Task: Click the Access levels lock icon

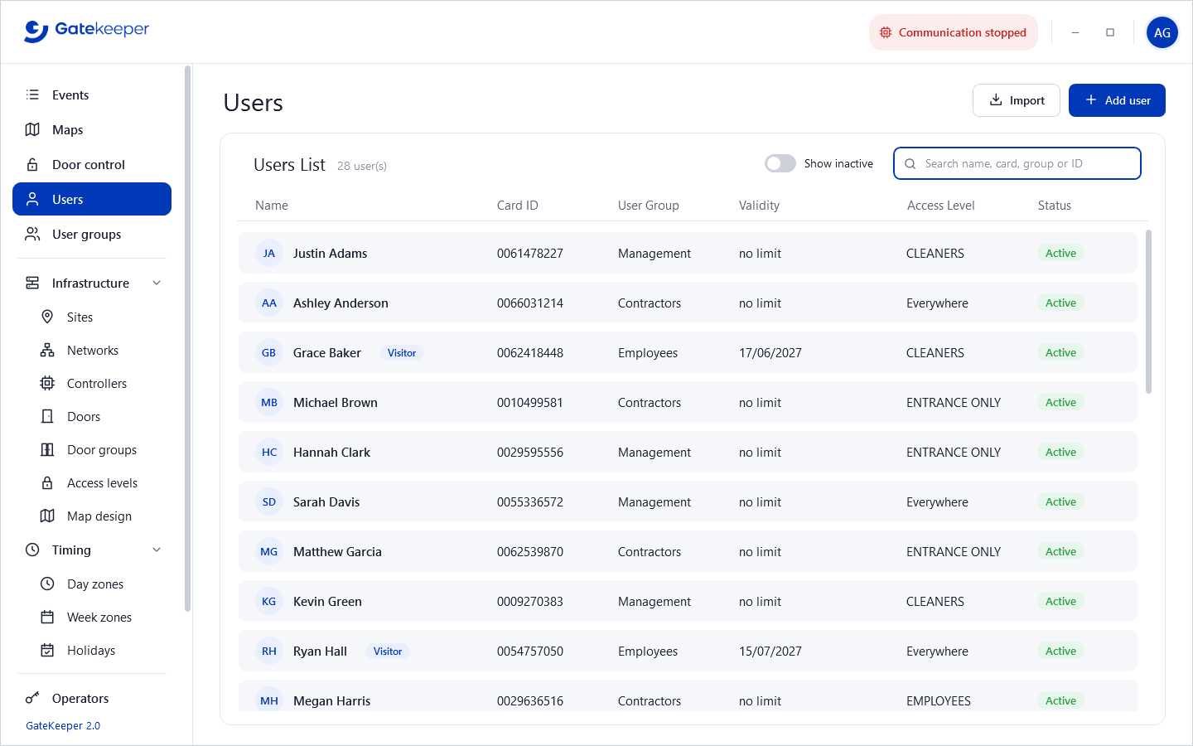Action: [x=47, y=482]
